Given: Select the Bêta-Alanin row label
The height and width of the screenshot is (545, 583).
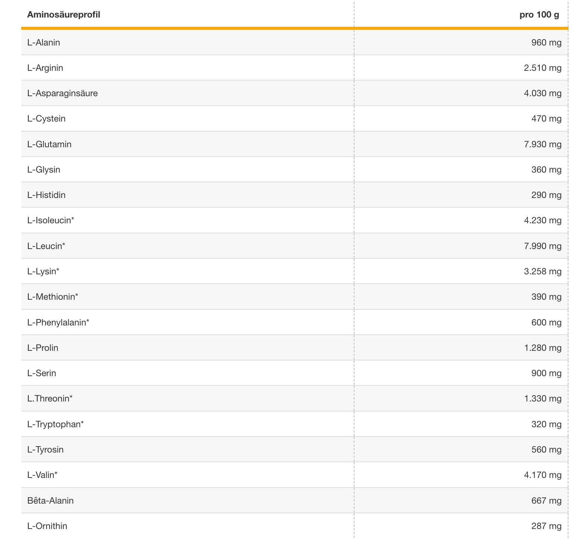Looking at the screenshot, I should pyautogui.click(x=50, y=501).
